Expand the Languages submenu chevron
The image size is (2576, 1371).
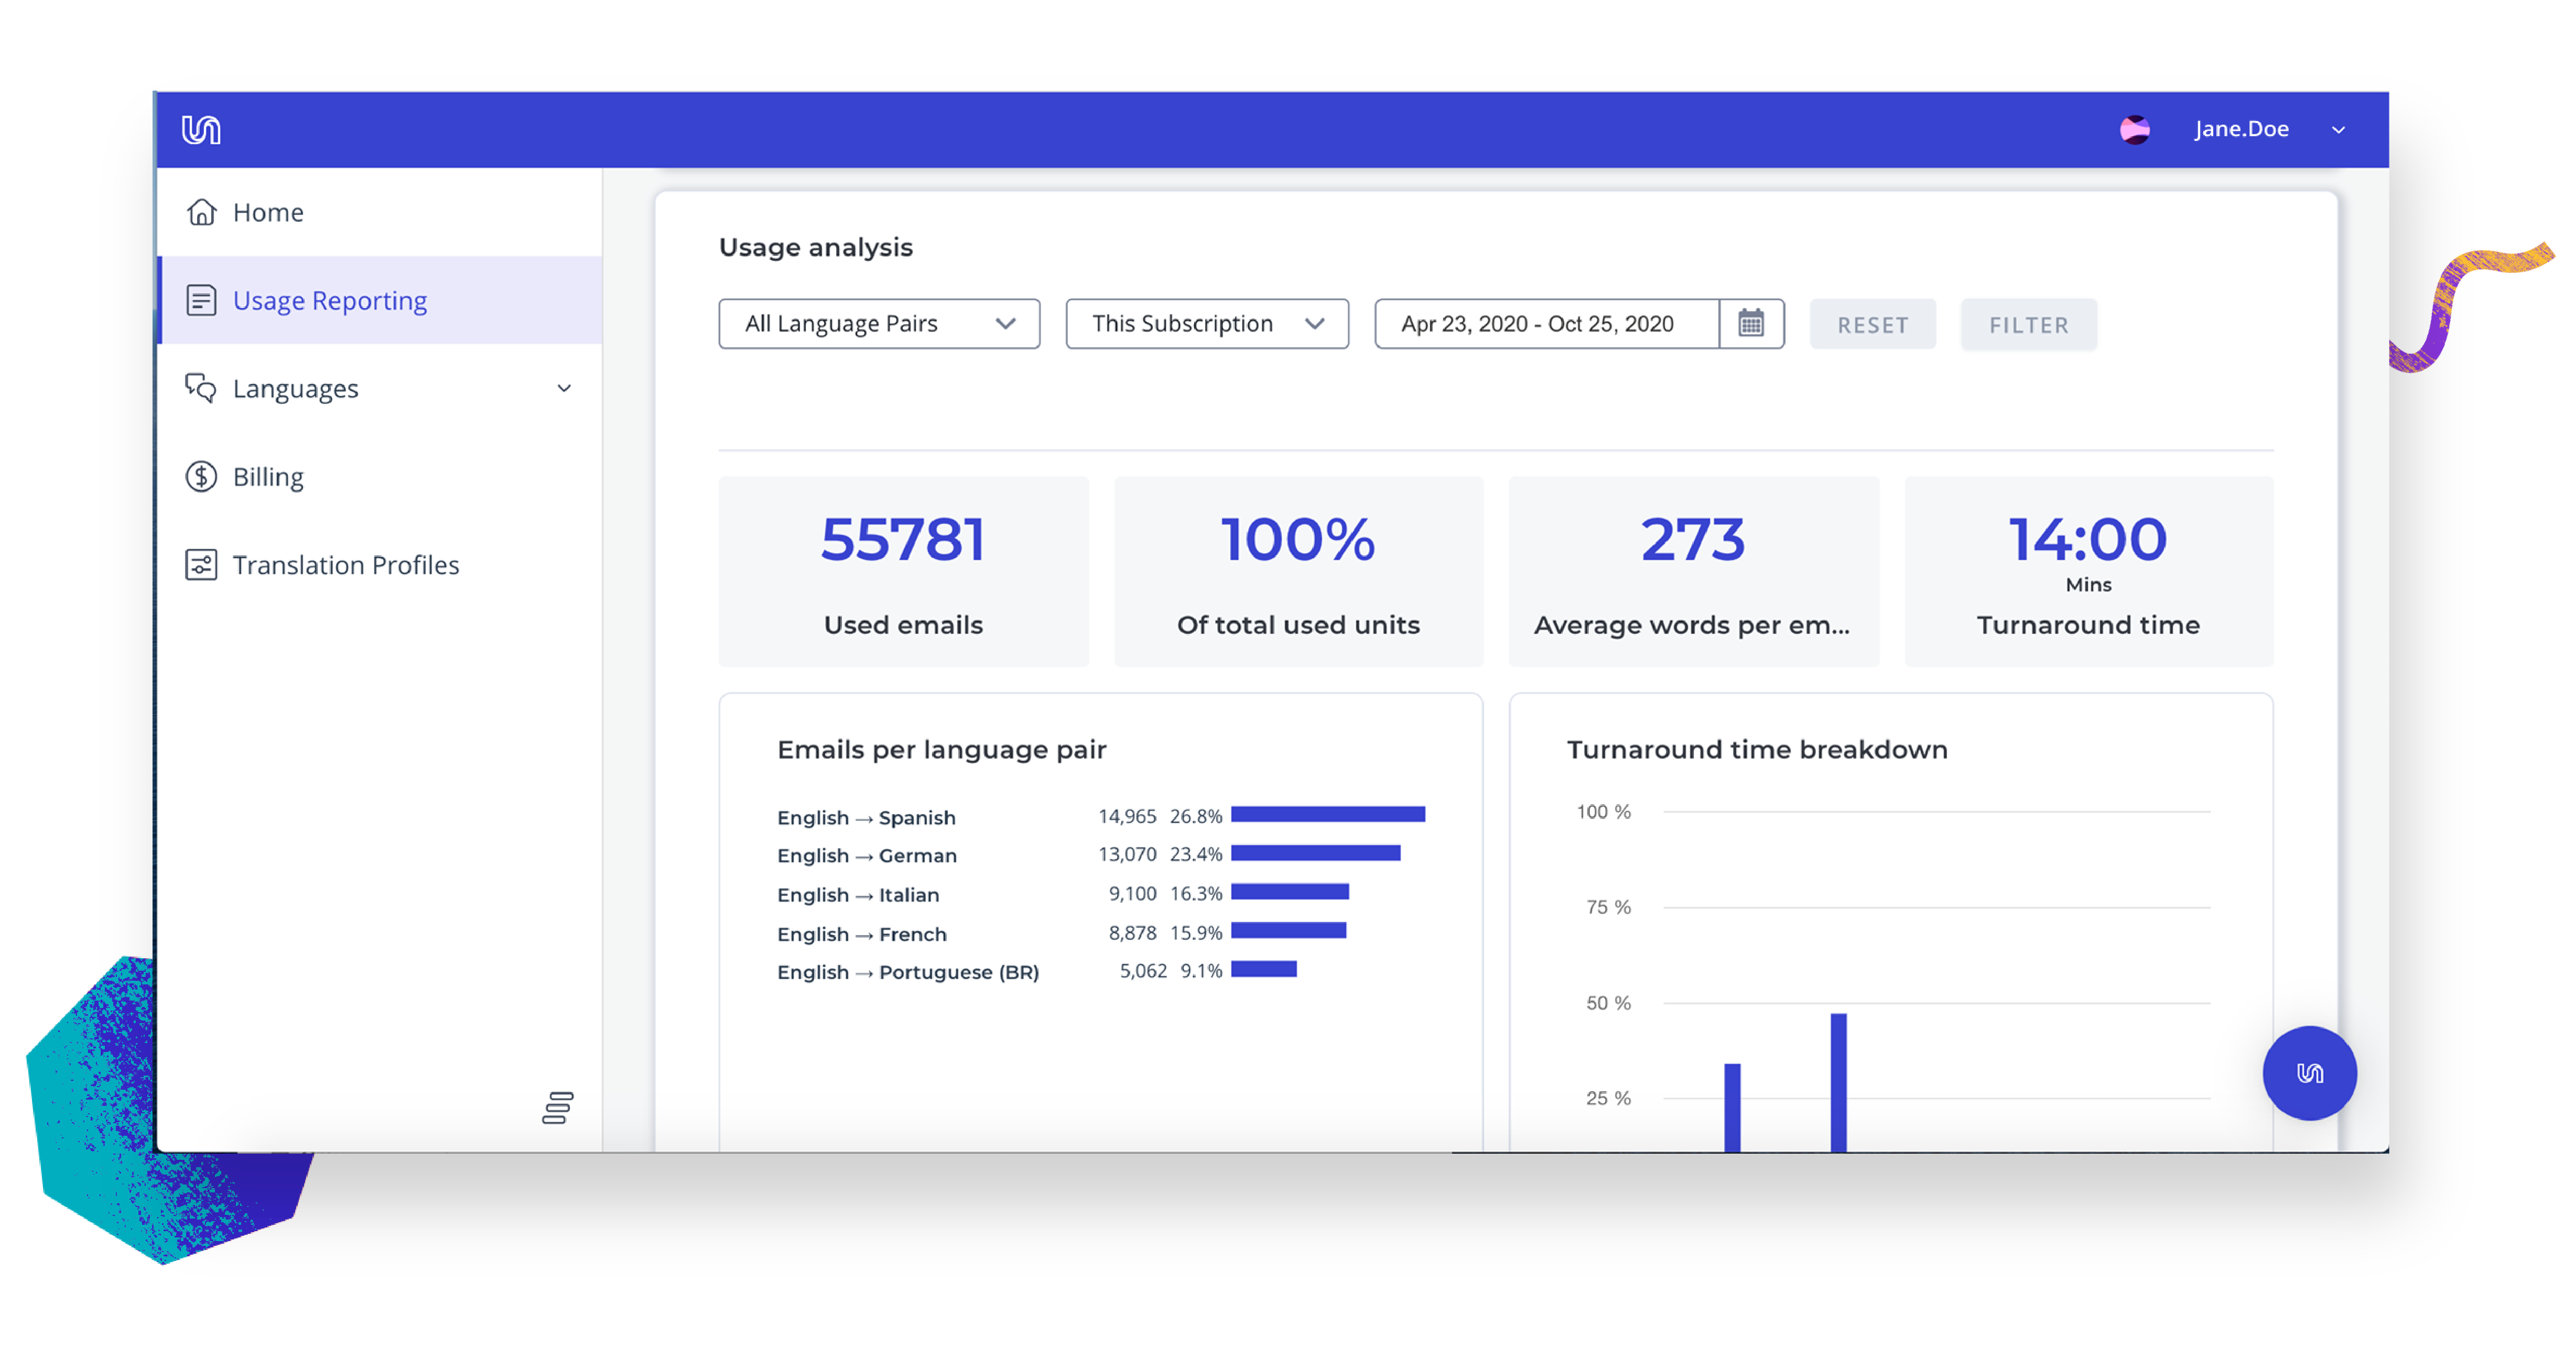click(x=564, y=389)
